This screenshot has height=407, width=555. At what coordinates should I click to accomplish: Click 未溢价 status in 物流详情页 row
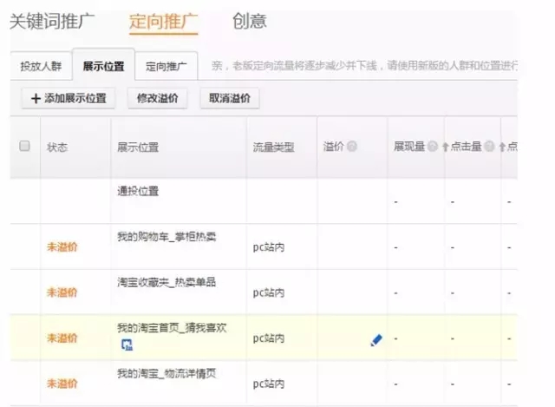click(62, 384)
